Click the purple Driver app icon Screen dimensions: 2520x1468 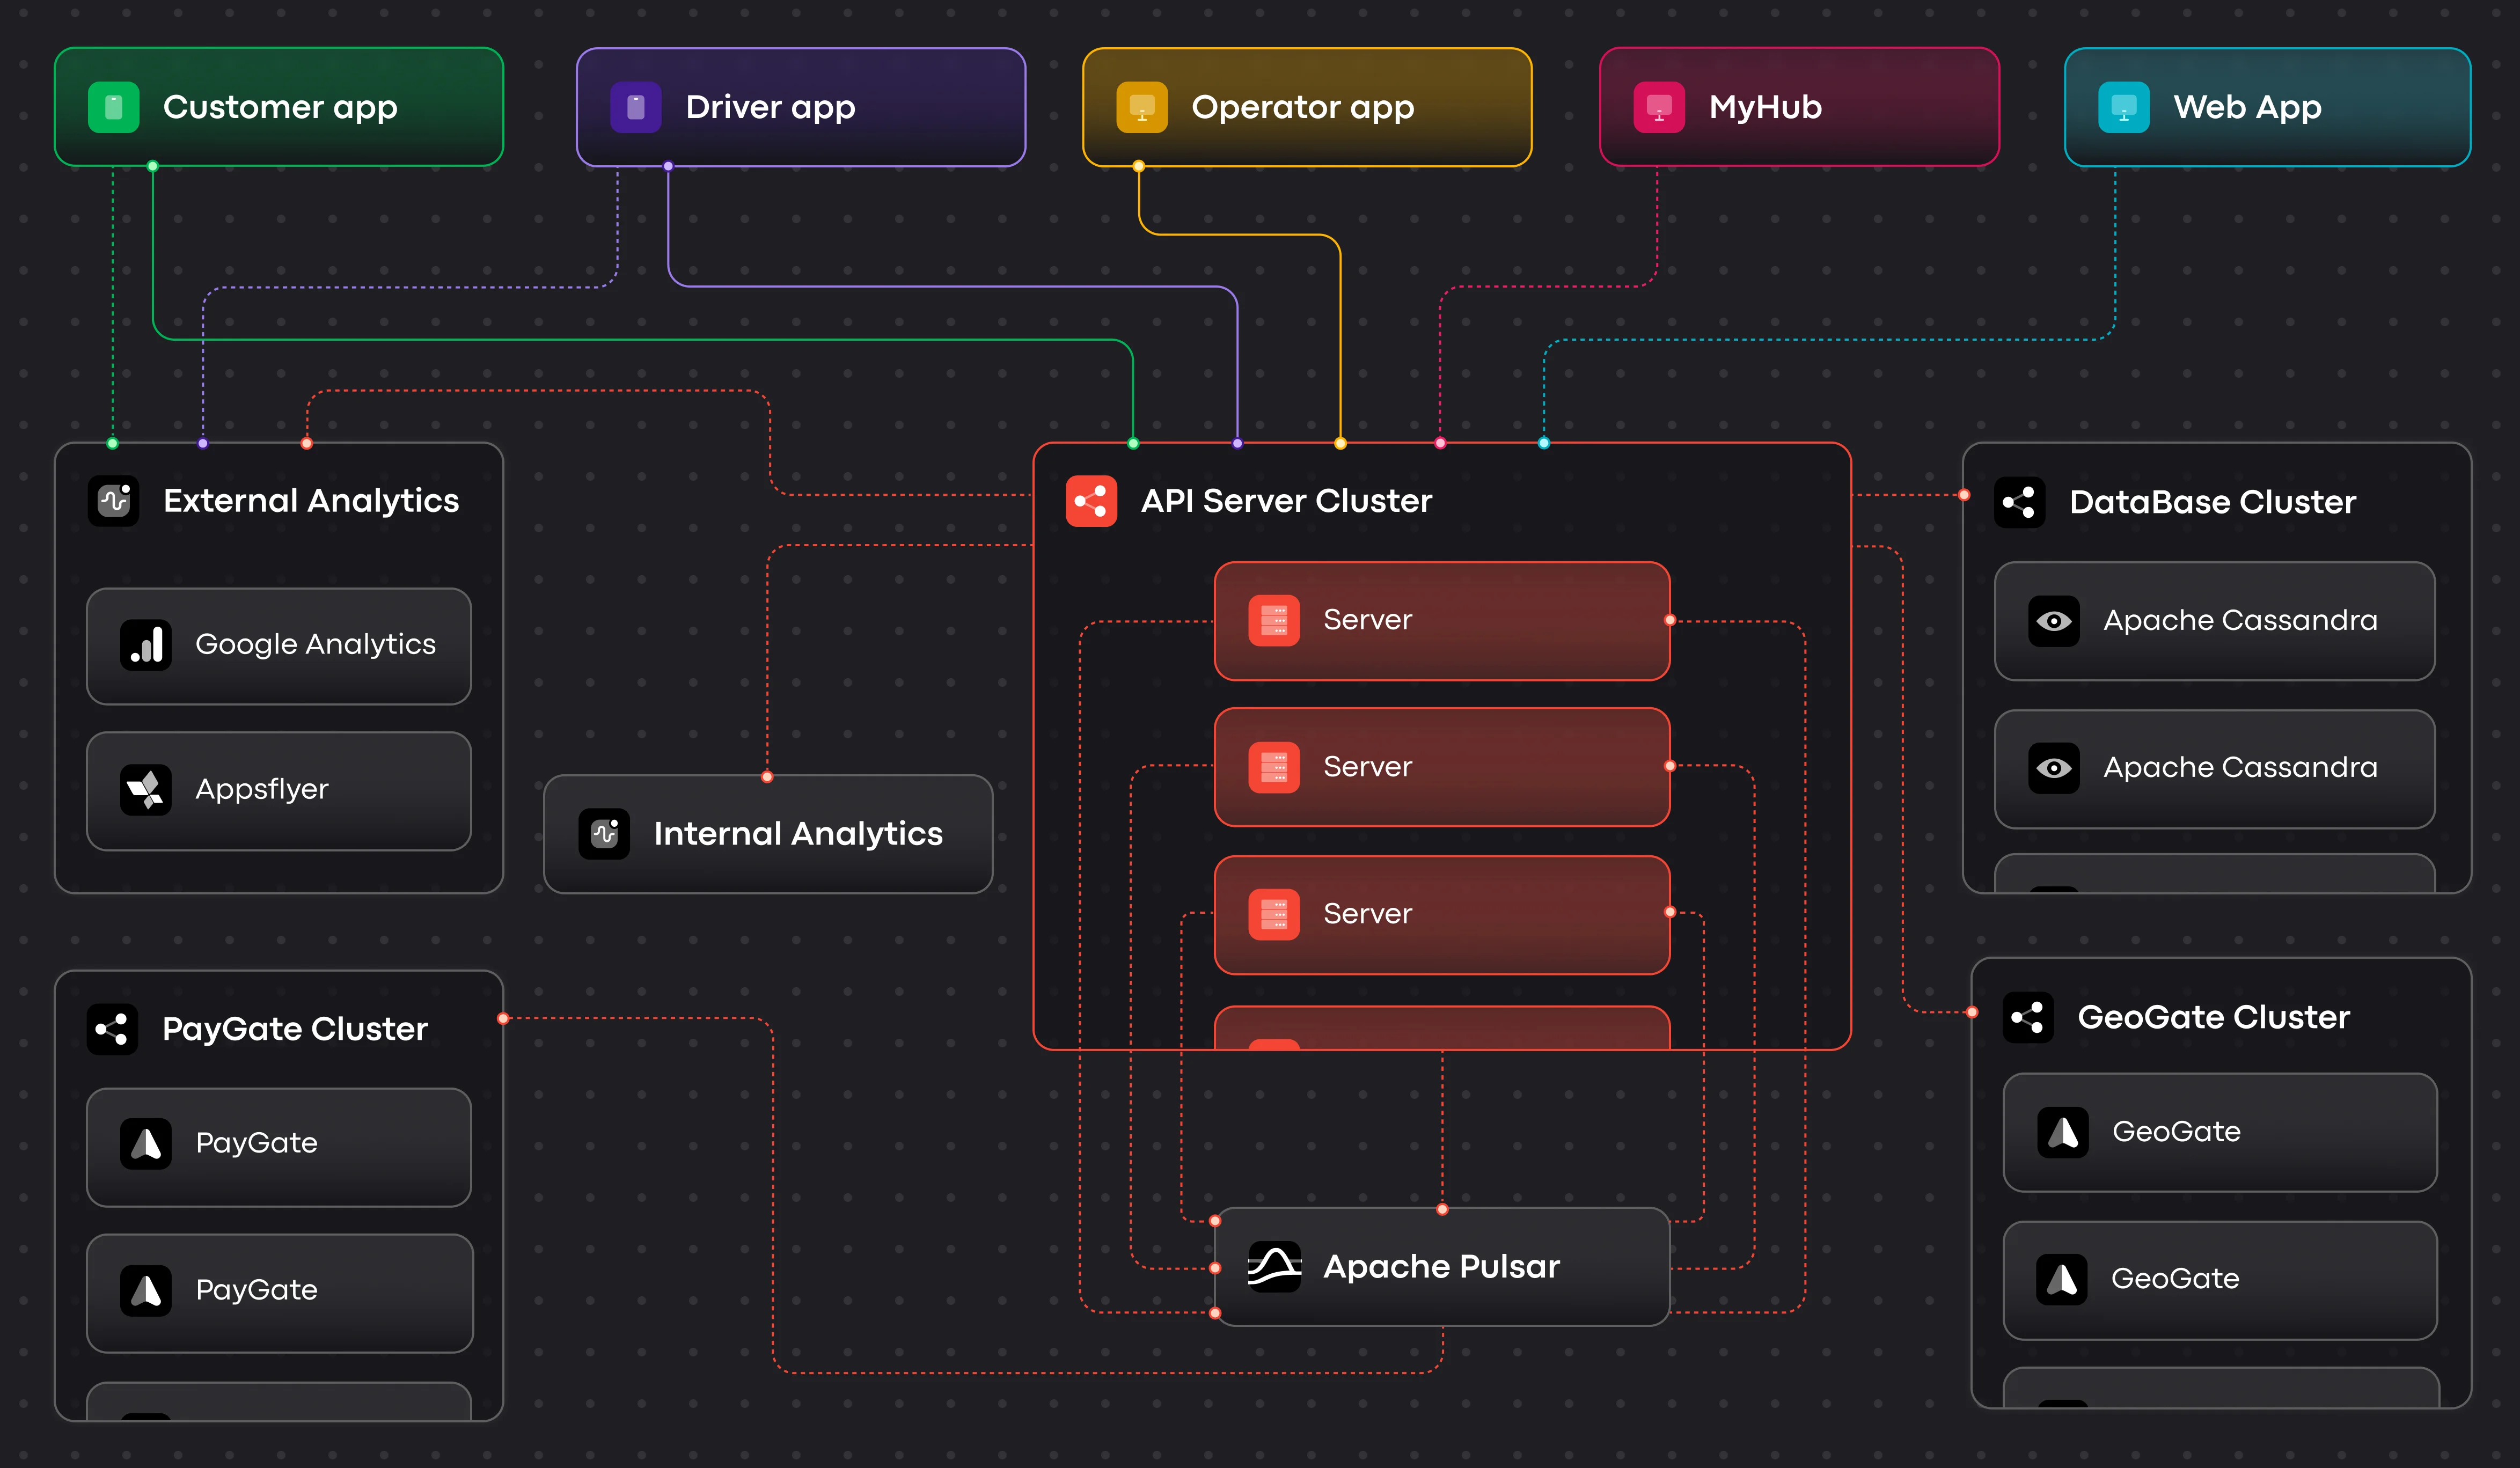tap(635, 107)
